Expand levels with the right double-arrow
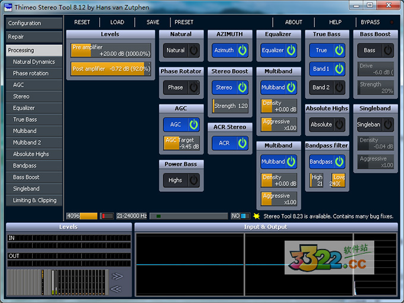 pos(117,276)
